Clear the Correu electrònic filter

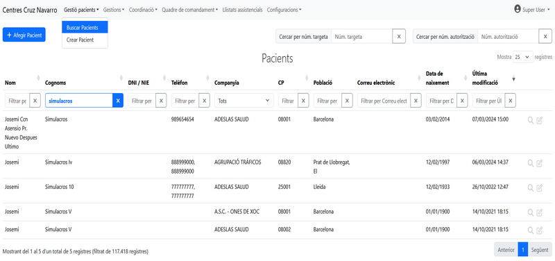coord(416,101)
